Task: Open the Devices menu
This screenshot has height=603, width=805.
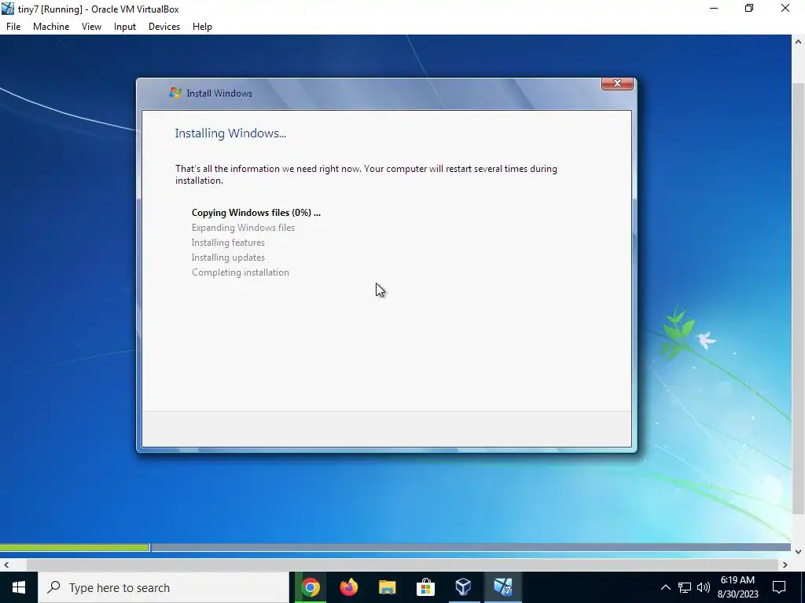Action: point(164,27)
